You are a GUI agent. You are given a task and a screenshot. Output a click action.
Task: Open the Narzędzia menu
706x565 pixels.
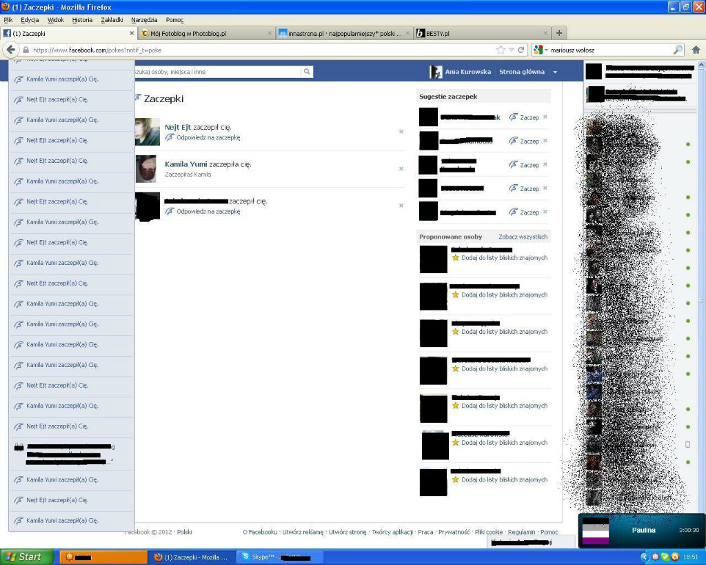(x=144, y=20)
